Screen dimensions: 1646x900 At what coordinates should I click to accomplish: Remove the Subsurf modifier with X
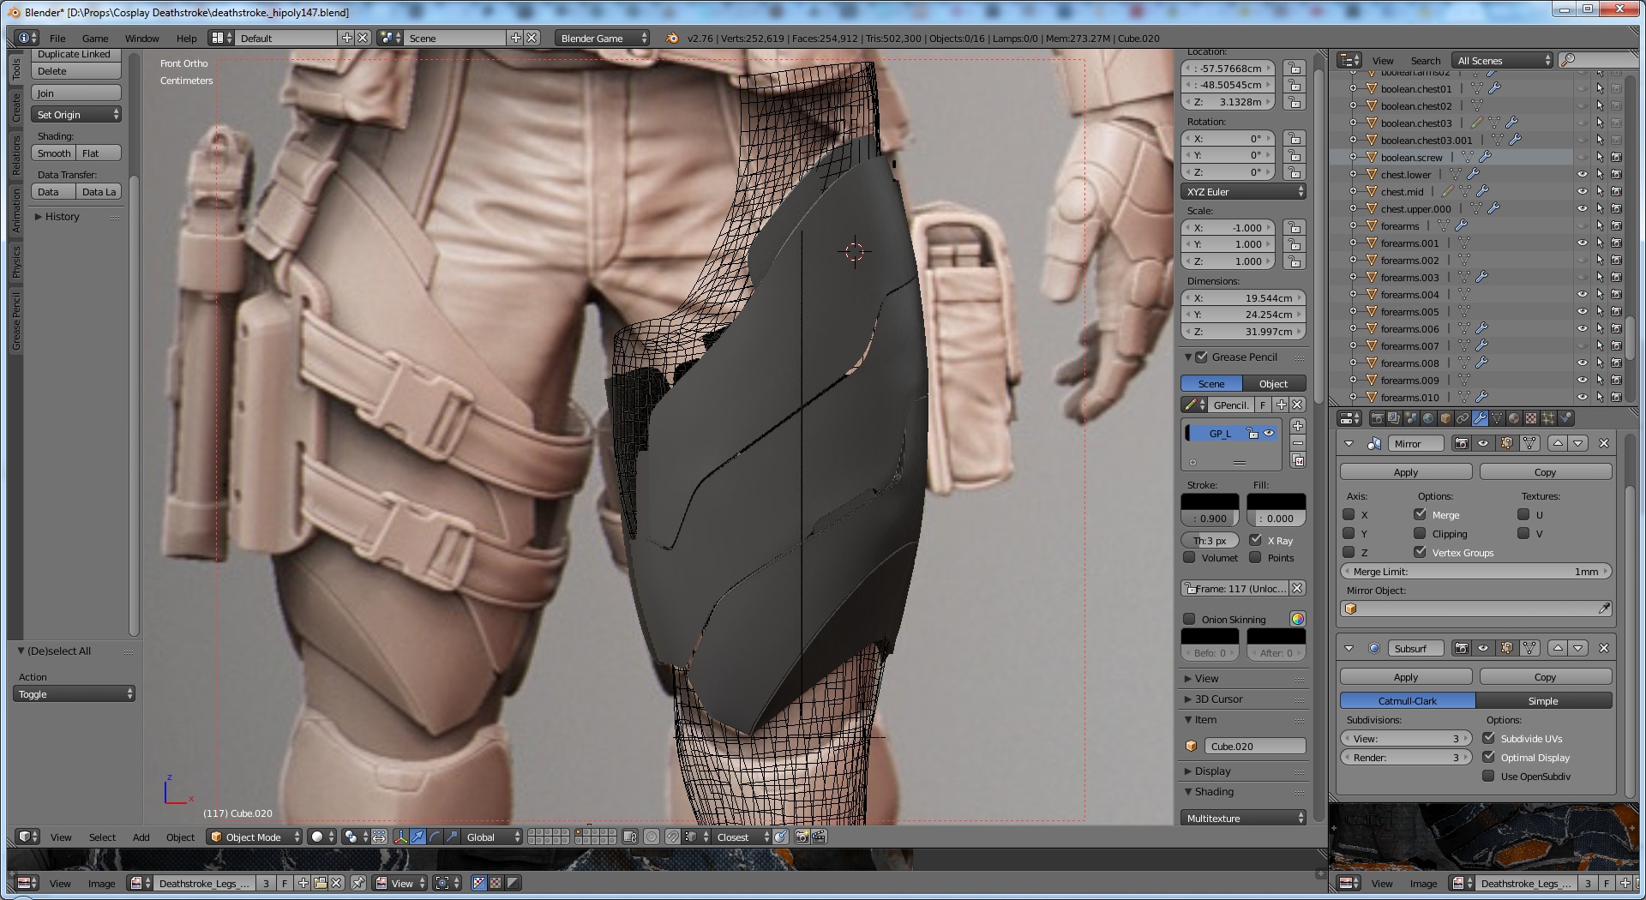(1604, 648)
